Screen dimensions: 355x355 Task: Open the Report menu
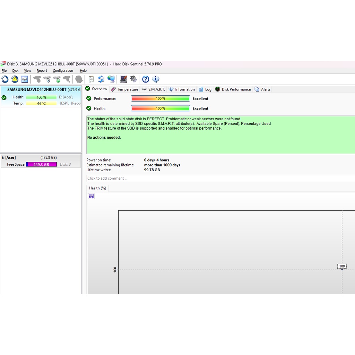click(42, 71)
